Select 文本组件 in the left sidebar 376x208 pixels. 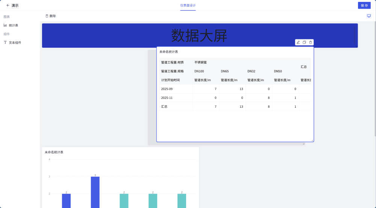[15, 42]
